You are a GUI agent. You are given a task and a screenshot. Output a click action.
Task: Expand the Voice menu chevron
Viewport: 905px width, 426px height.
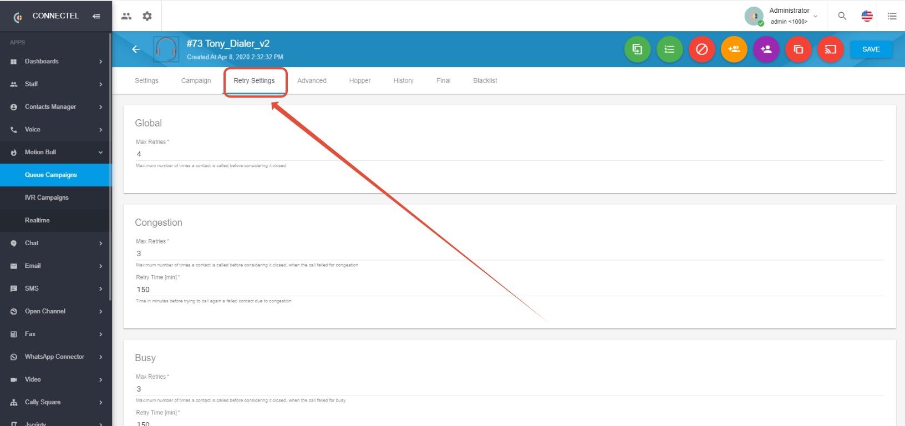(x=100, y=130)
